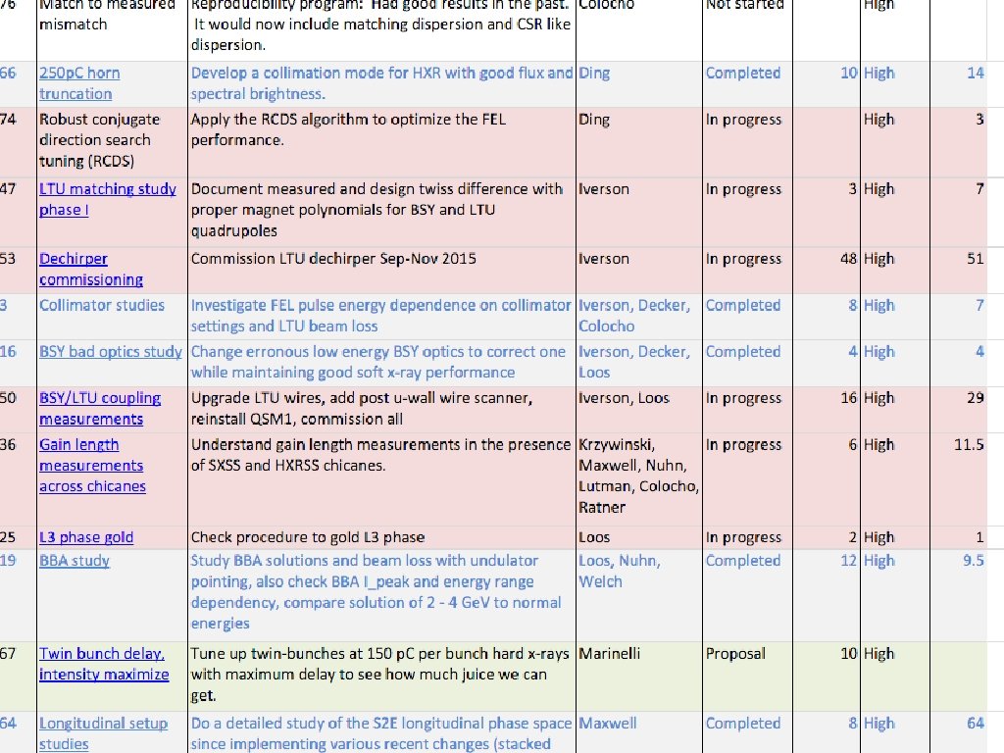Select the 'Apply the RCDS algorithm' description cell
The width and height of the screenshot is (1004, 753).
[x=381, y=142]
